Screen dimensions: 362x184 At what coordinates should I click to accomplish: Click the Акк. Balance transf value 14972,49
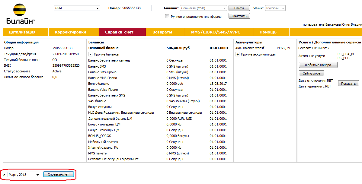pos(283,48)
